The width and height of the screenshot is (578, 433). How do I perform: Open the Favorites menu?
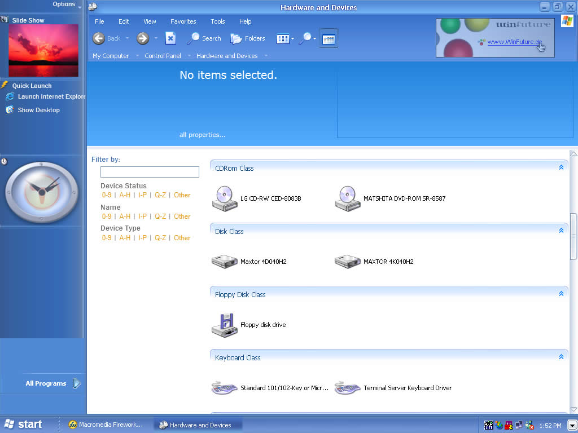(183, 21)
